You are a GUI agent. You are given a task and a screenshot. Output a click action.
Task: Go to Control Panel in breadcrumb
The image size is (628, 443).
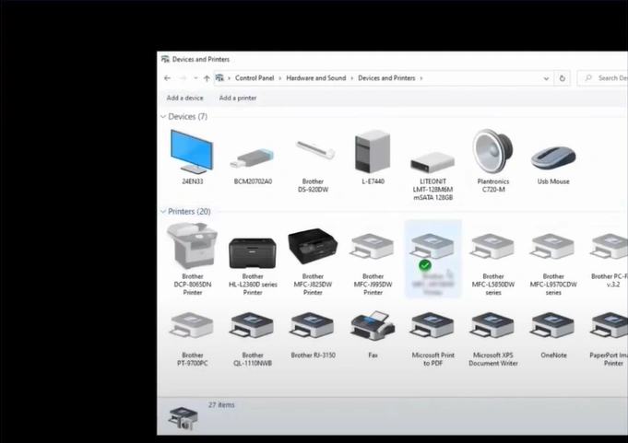point(255,78)
